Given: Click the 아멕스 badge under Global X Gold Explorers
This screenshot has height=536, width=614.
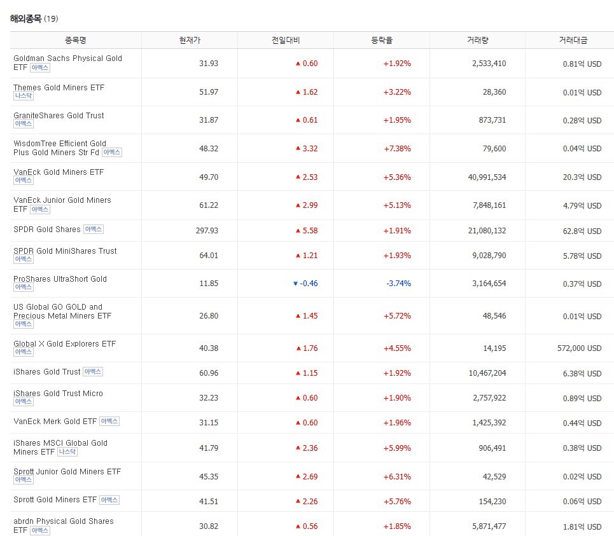Looking at the screenshot, I should click(24, 352).
